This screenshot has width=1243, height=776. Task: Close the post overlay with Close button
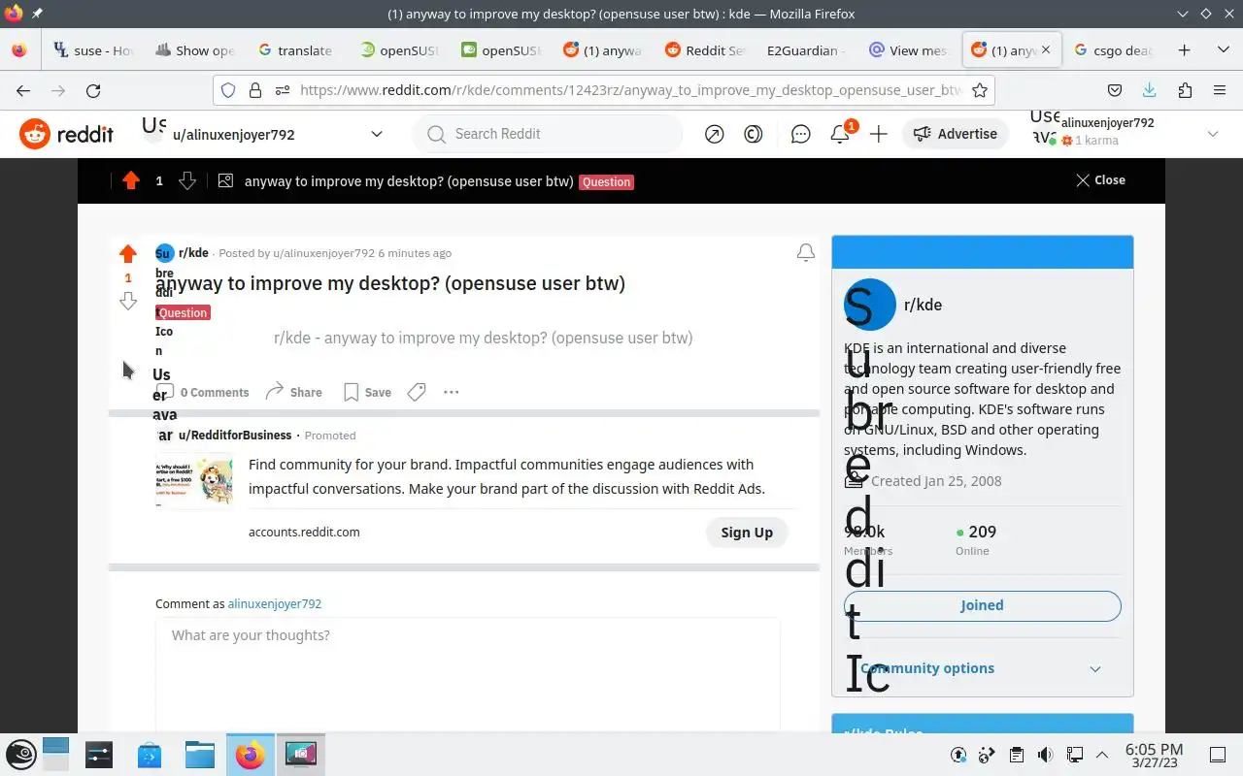coord(1100,180)
